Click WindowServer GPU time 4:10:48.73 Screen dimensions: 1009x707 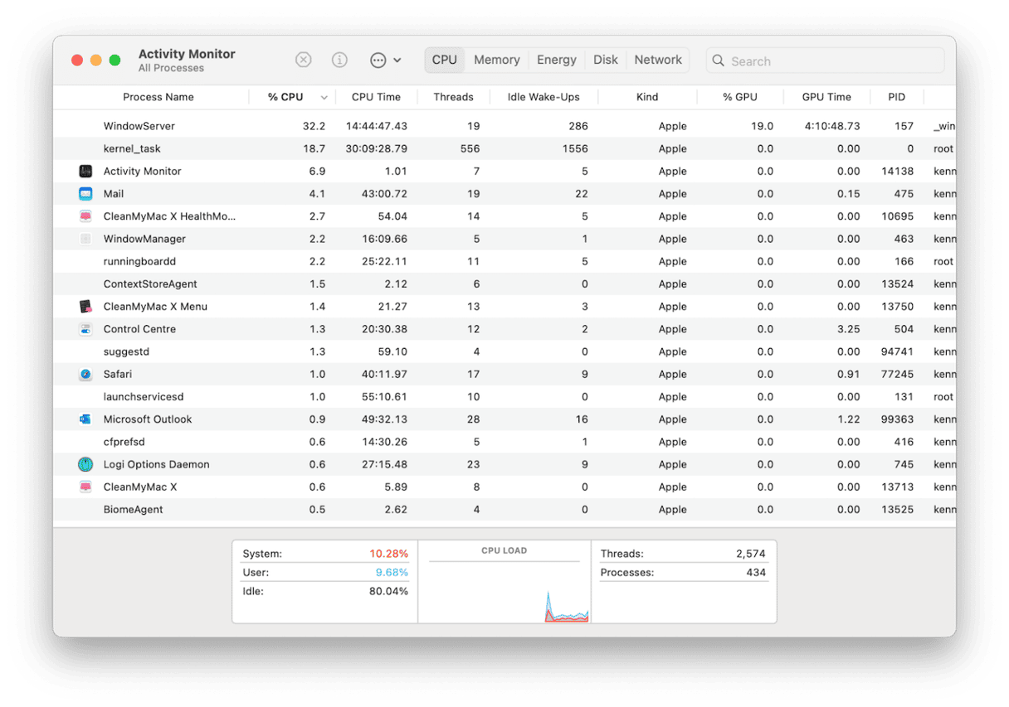point(832,126)
